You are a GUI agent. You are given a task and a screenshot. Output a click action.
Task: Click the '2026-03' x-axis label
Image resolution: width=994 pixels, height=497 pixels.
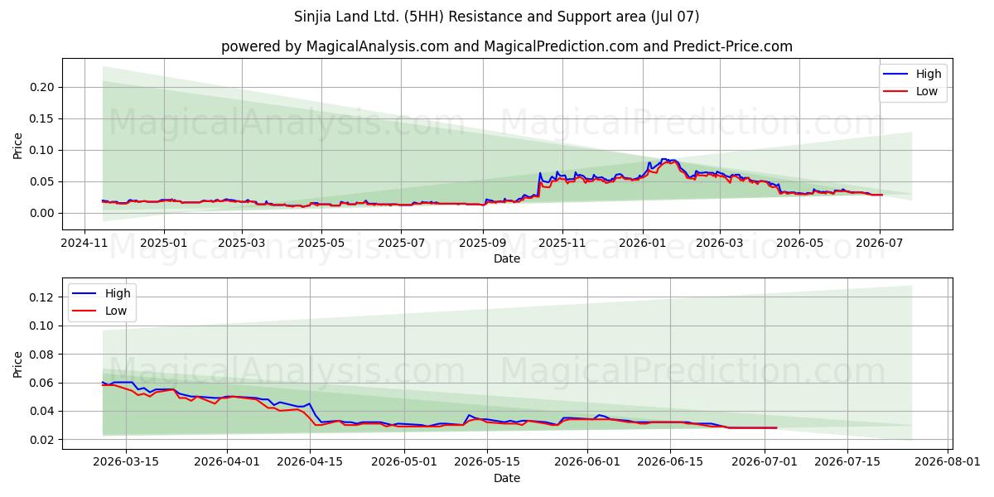(719, 243)
